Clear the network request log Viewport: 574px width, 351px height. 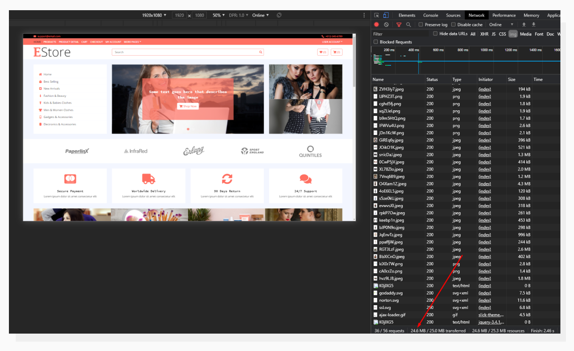point(385,24)
